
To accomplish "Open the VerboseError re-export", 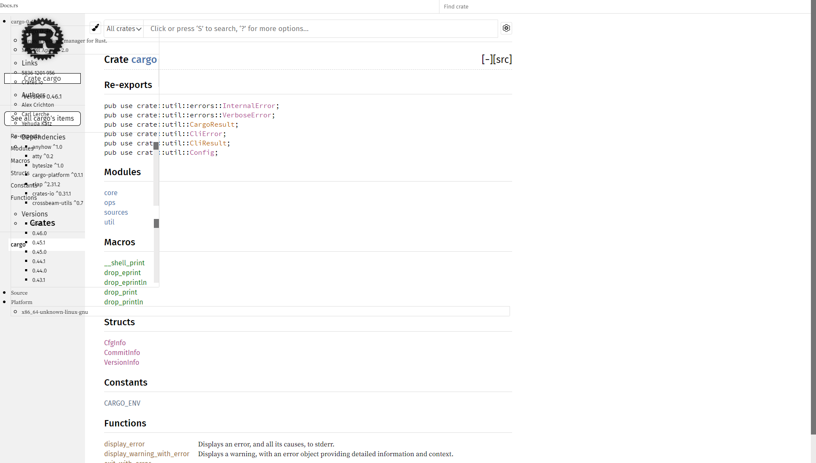I will tap(247, 115).
